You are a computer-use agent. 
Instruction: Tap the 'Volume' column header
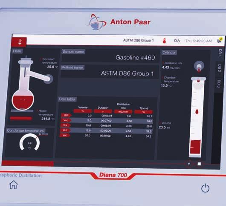83,107
